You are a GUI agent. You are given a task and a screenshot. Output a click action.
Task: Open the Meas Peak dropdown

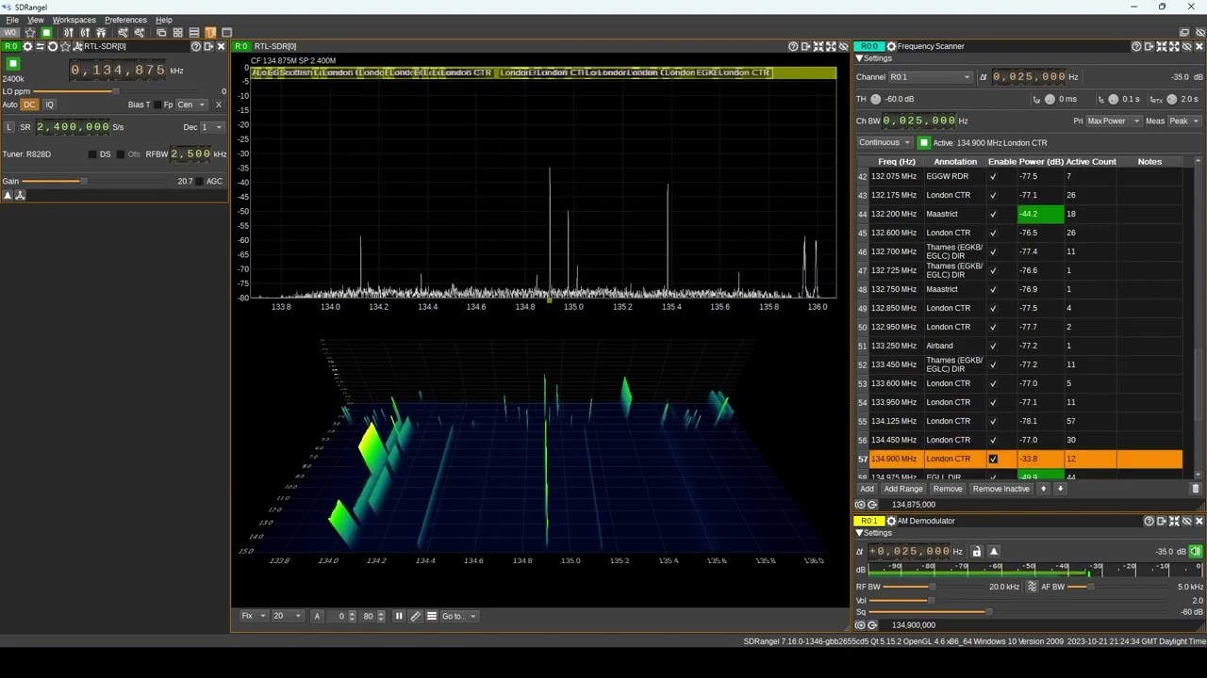1184,121
